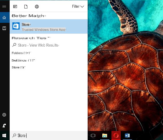Click the Windows Start button
Viewport: 163px width, 140px height.
pos(4,135)
